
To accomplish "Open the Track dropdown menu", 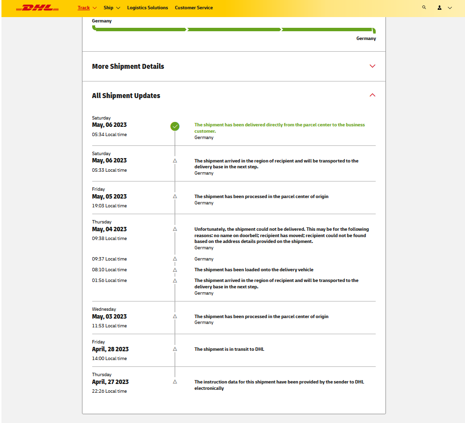I will click(x=87, y=8).
